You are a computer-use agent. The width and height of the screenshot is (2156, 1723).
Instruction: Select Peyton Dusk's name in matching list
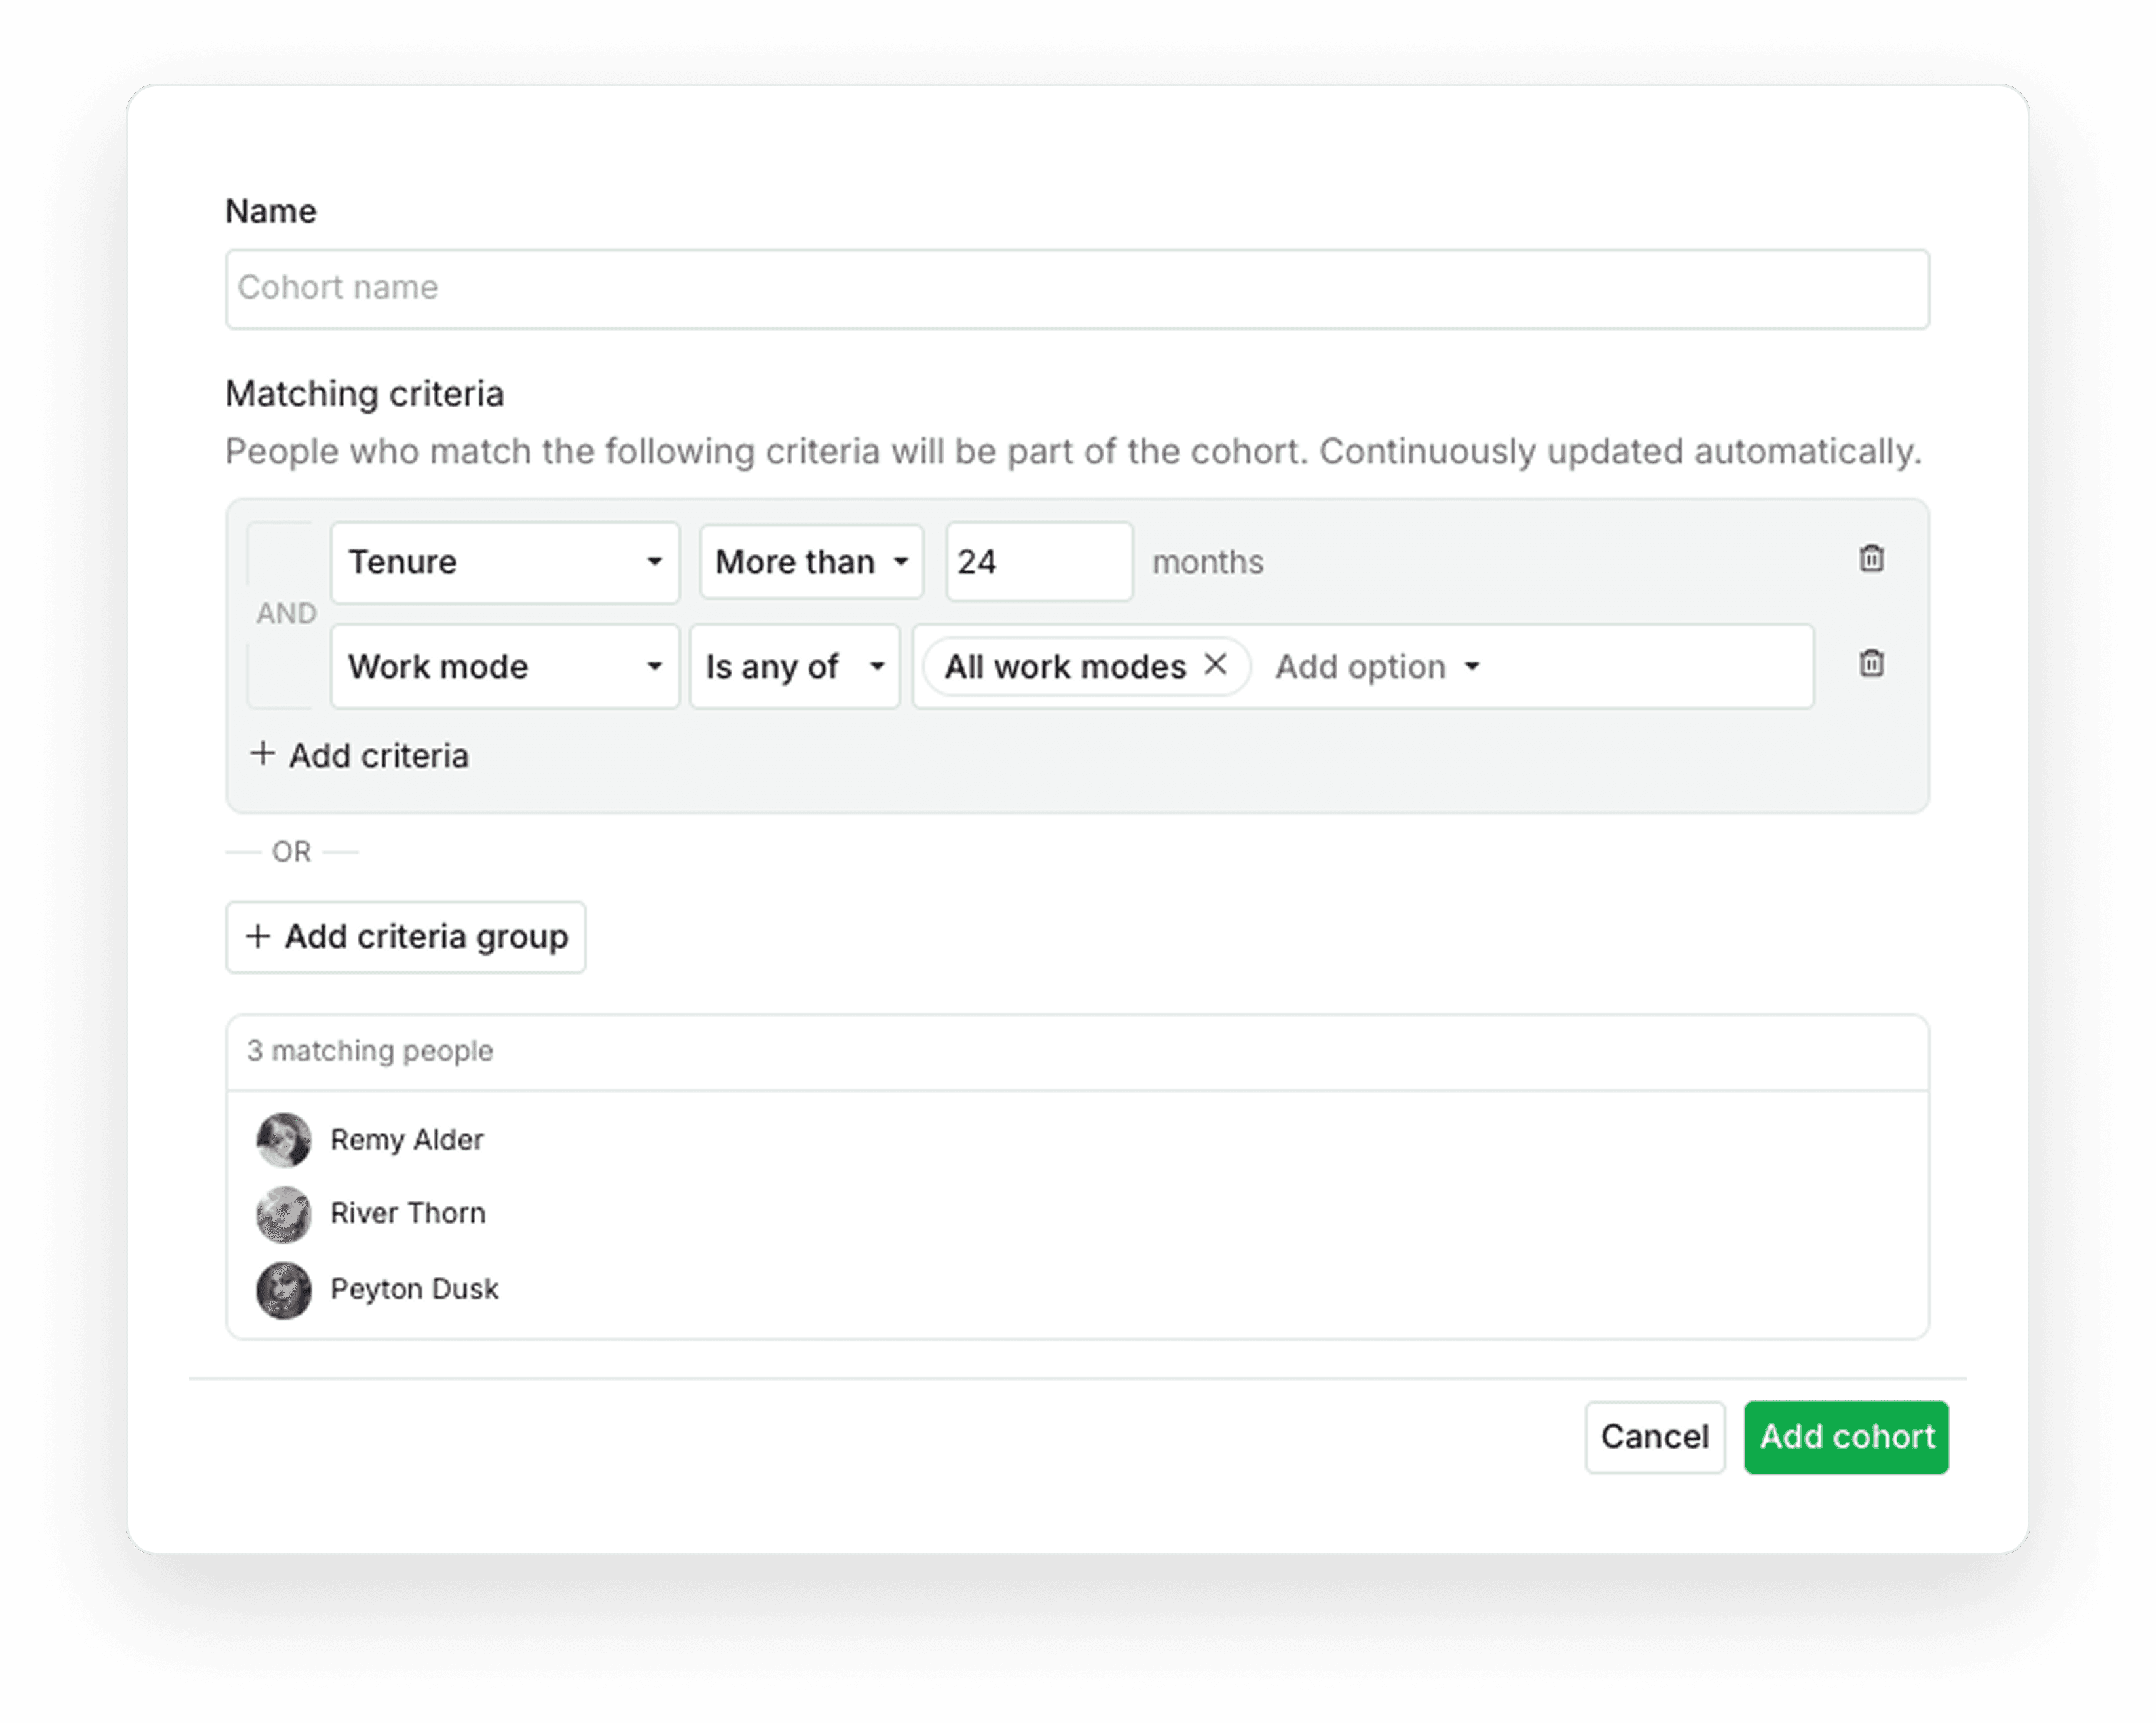(x=414, y=1289)
